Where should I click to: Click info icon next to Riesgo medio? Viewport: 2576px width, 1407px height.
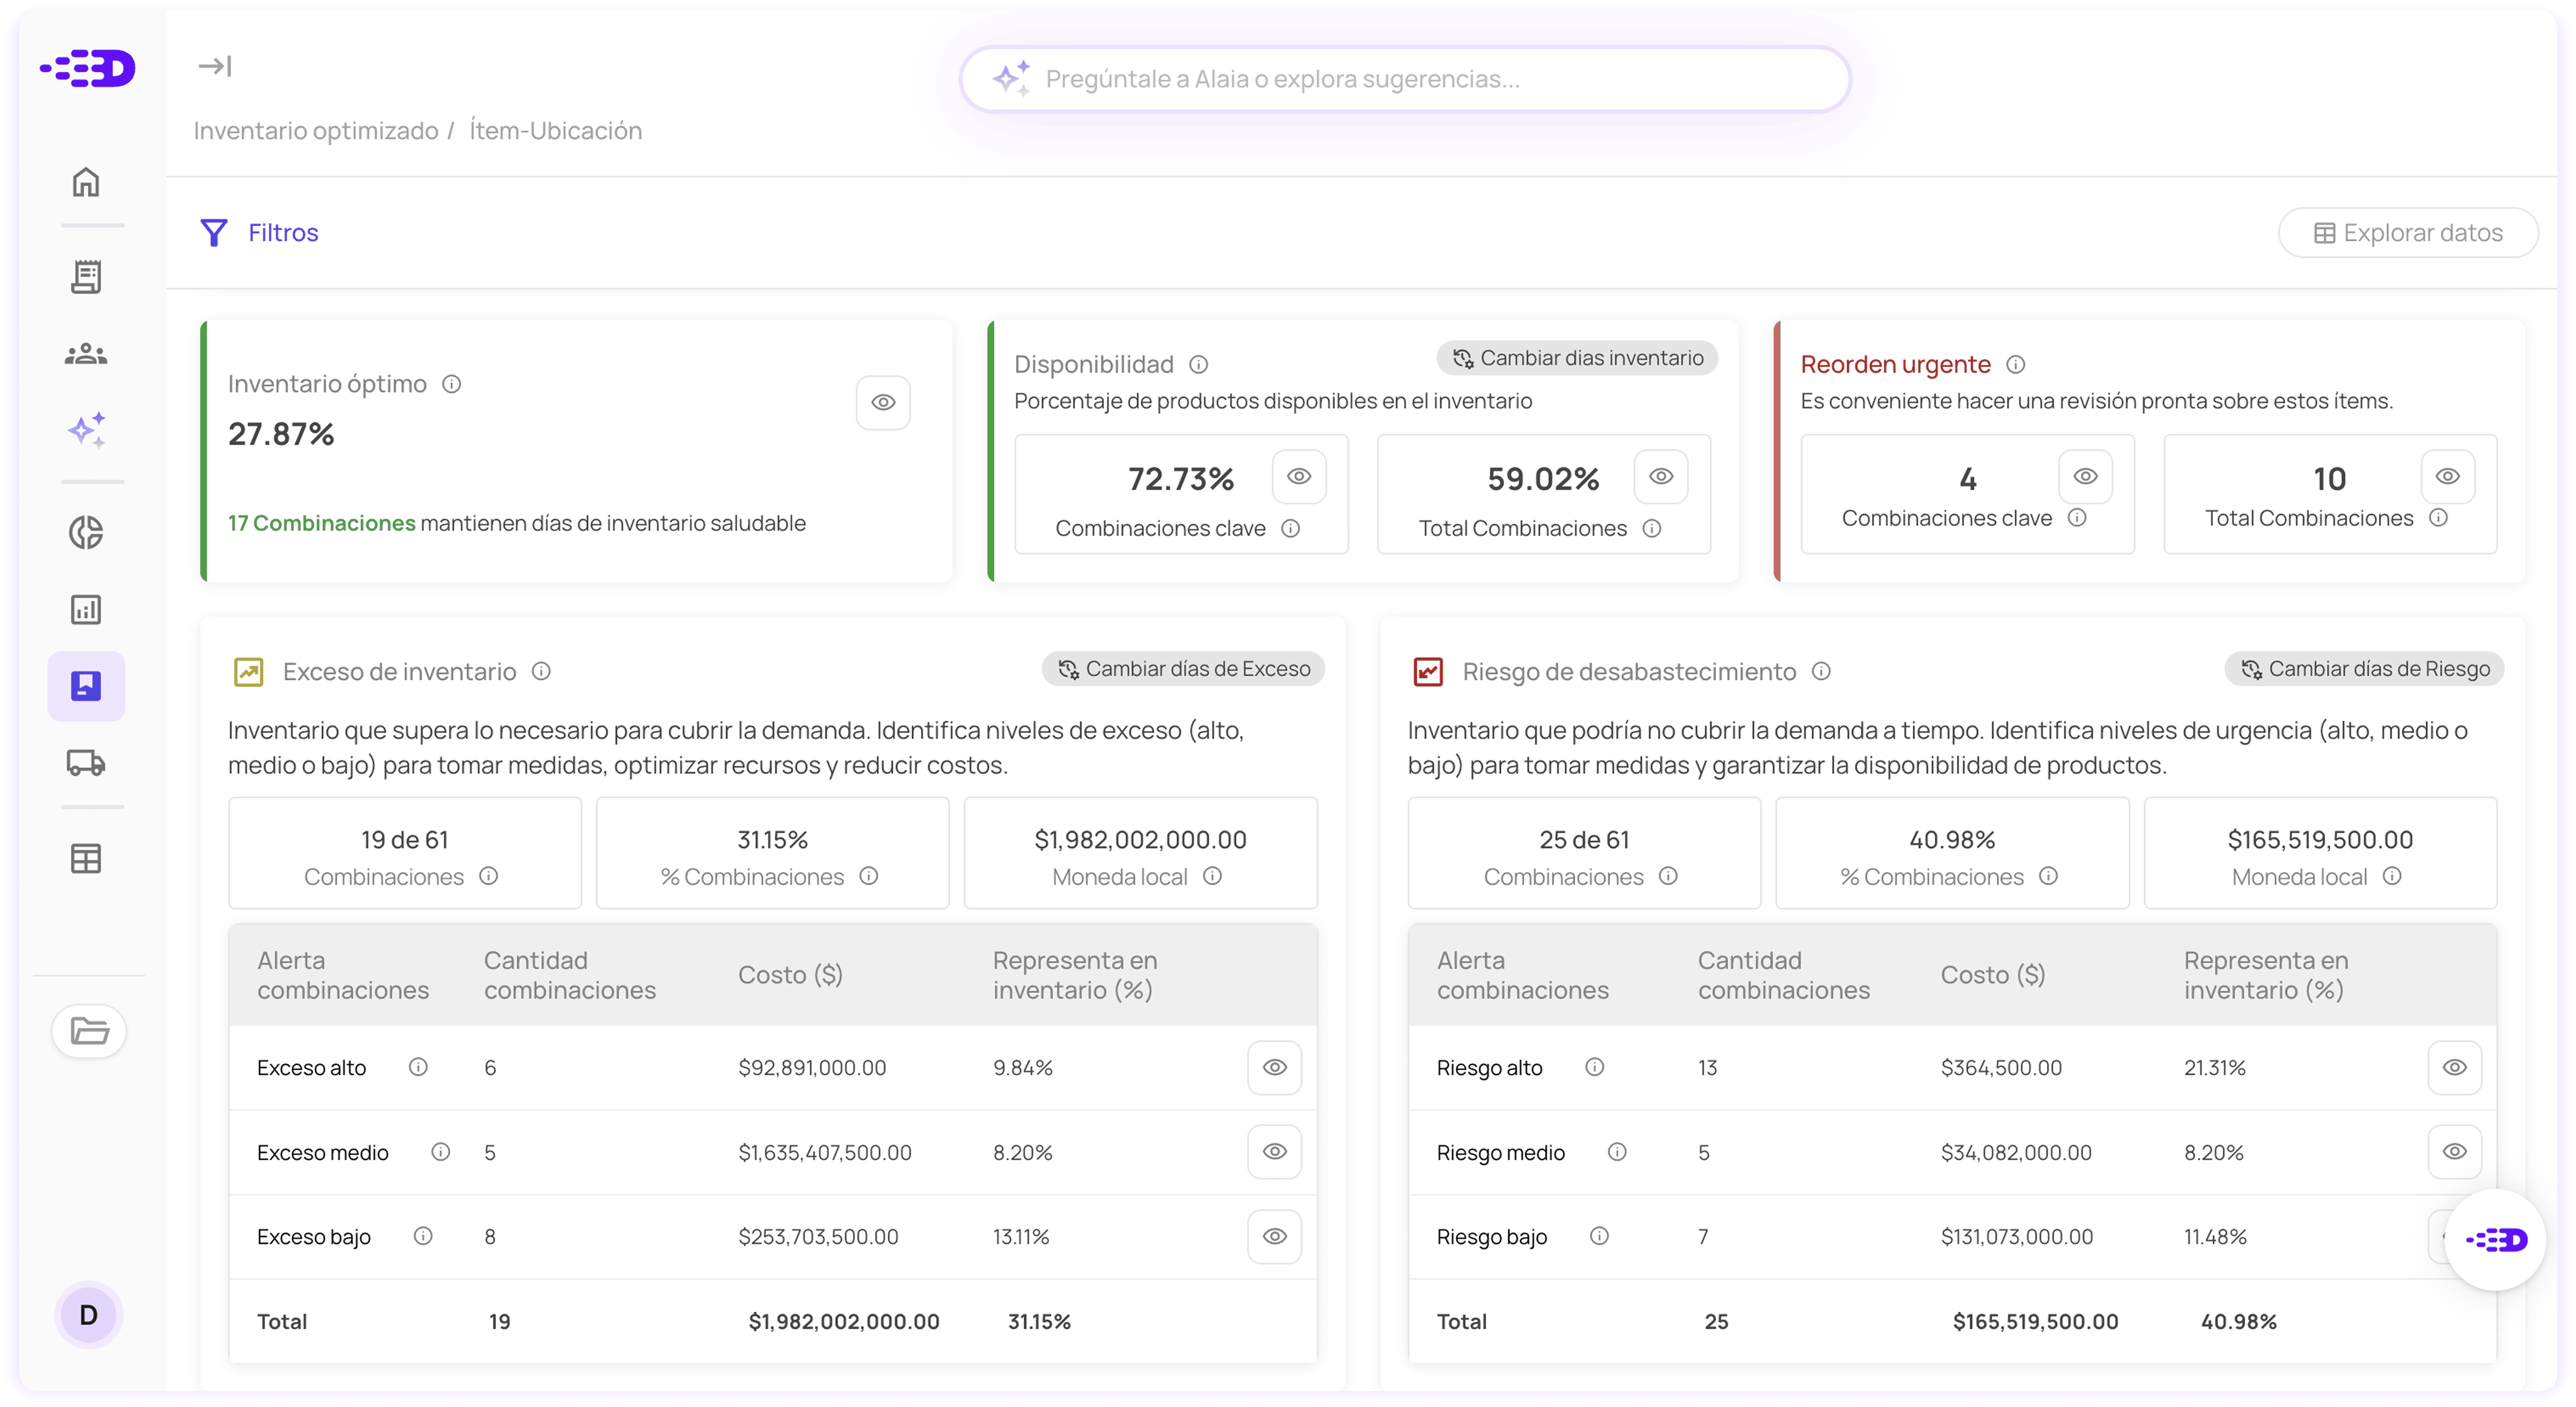(x=1616, y=1152)
